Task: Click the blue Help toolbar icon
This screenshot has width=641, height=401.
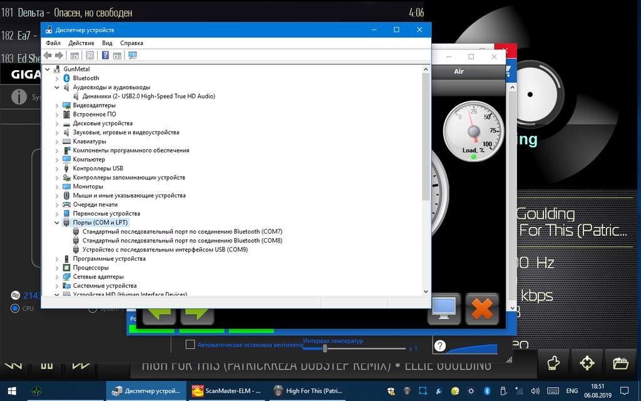Action: coord(105,55)
